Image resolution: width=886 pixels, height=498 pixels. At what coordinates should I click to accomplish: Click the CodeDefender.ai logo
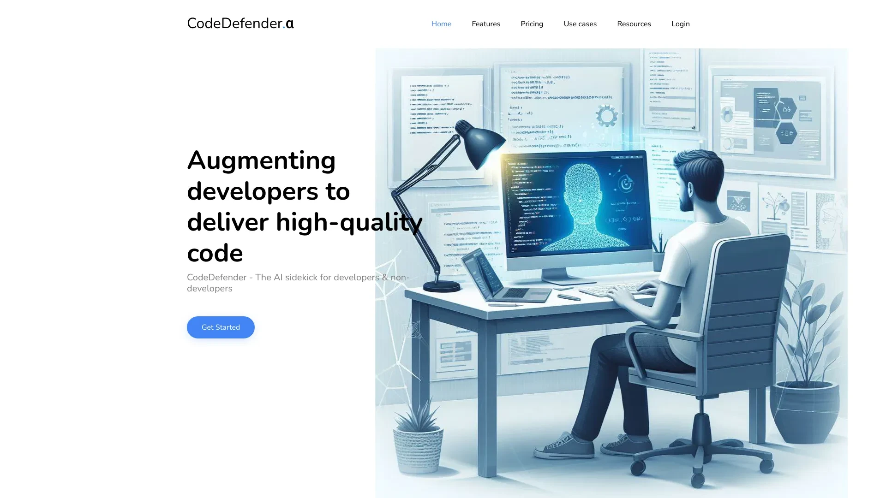coord(240,24)
